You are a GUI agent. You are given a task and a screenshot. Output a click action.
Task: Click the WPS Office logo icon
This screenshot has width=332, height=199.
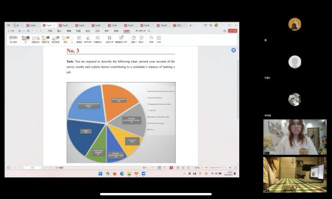[9, 25]
